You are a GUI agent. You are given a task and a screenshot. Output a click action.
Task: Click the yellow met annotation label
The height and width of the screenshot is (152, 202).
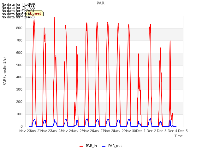coord(34,13)
